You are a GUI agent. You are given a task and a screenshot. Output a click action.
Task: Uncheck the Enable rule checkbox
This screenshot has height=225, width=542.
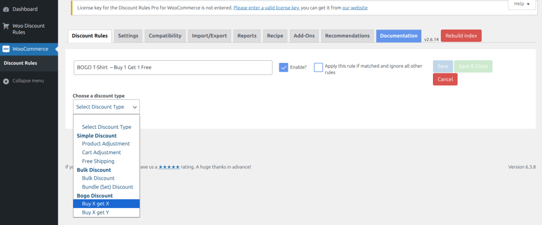[284, 67]
